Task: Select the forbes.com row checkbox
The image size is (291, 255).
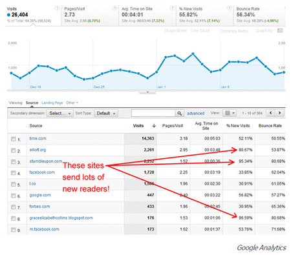Action: 14,207
